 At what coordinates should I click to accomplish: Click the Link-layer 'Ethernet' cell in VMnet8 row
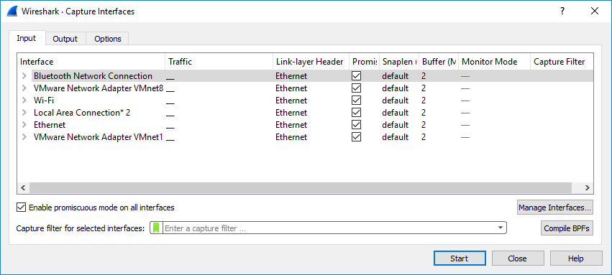[291, 88]
